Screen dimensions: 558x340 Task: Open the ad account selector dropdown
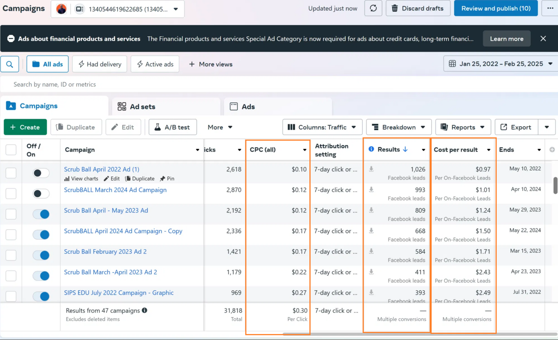(117, 9)
